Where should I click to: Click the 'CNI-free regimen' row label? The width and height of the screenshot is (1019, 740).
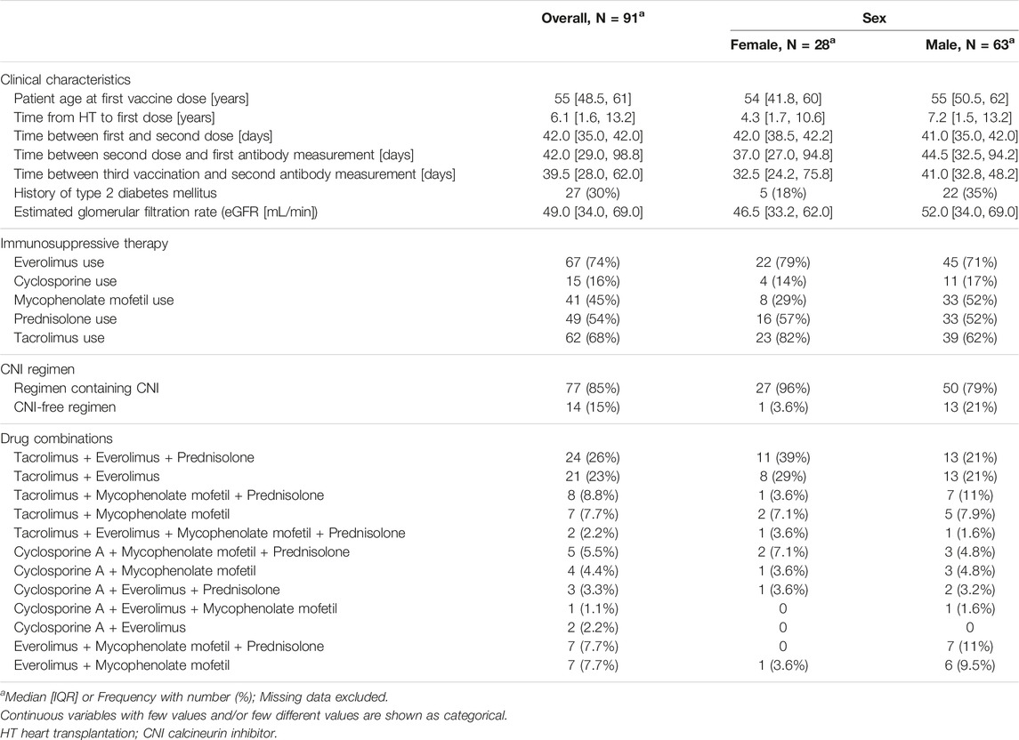coord(64,407)
